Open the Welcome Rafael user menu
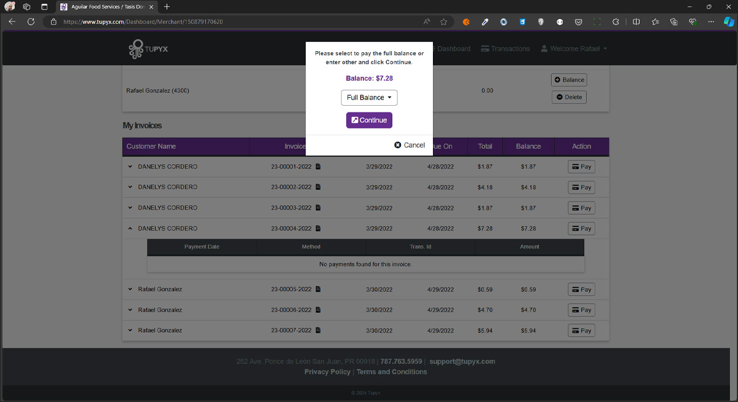 (574, 49)
